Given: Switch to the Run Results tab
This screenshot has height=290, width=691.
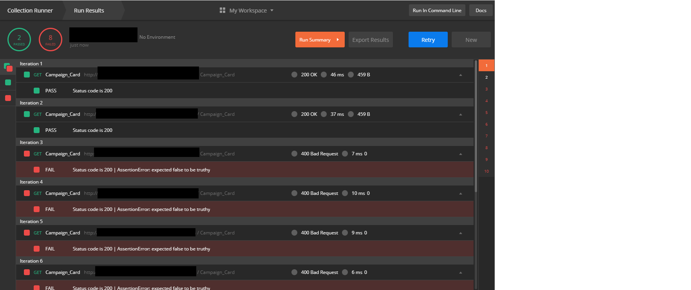Looking at the screenshot, I should (89, 11).
